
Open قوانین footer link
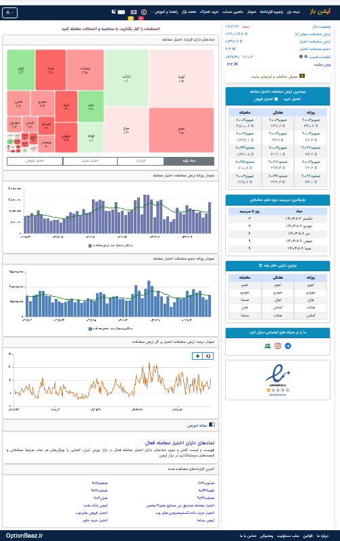click(308, 536)
